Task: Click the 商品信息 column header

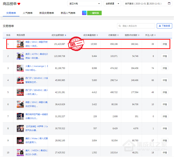Action: [21, 35]
